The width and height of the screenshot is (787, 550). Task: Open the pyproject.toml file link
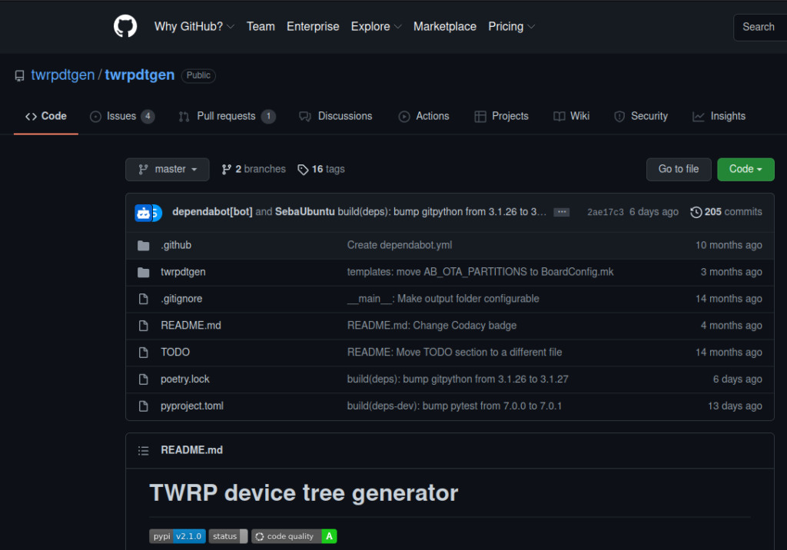(192, 406)
